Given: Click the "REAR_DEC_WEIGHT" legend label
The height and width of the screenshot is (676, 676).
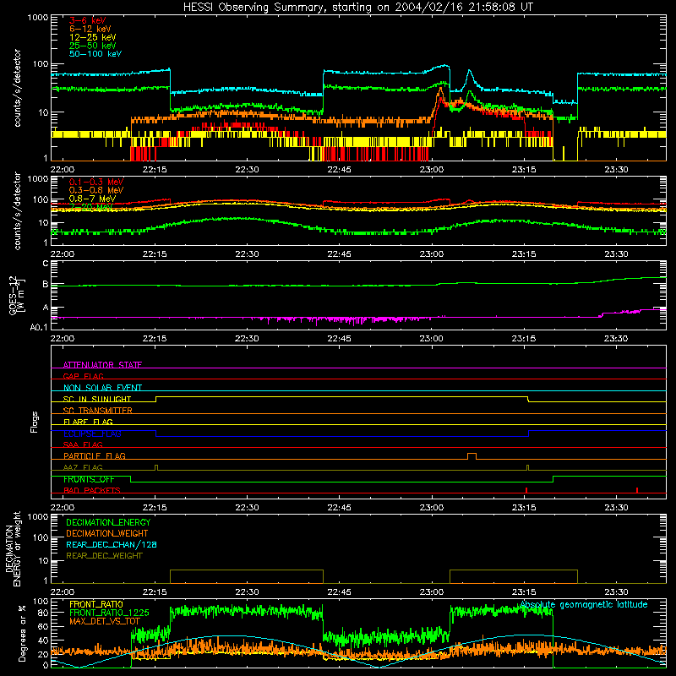Looking at the screenshot, I should tap(104, 556).
